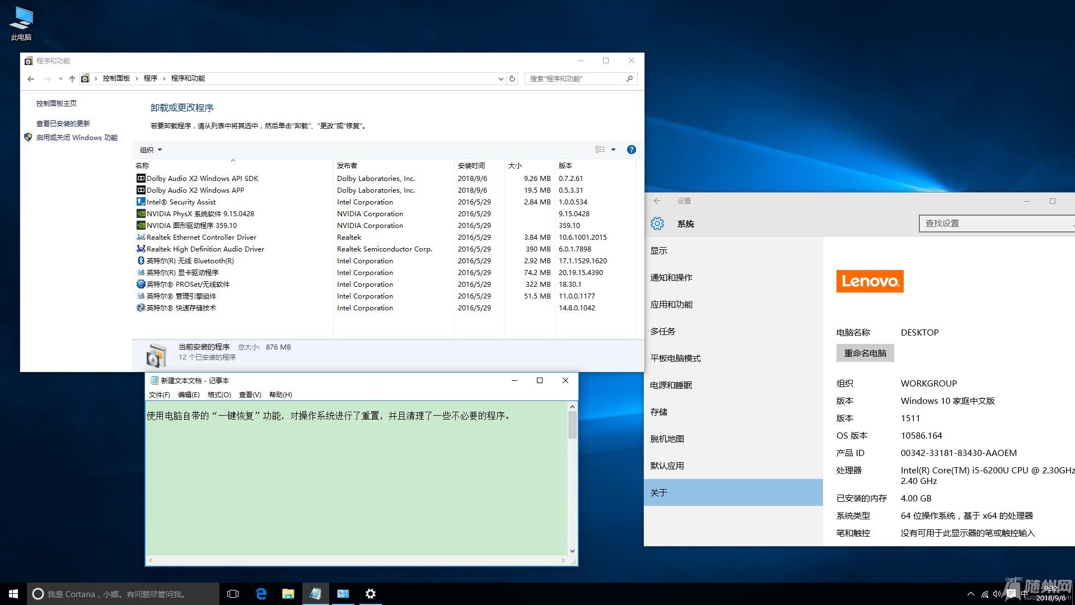Click inside the Notepad text area
1075x605 pixels.
[x=357, y=479]
